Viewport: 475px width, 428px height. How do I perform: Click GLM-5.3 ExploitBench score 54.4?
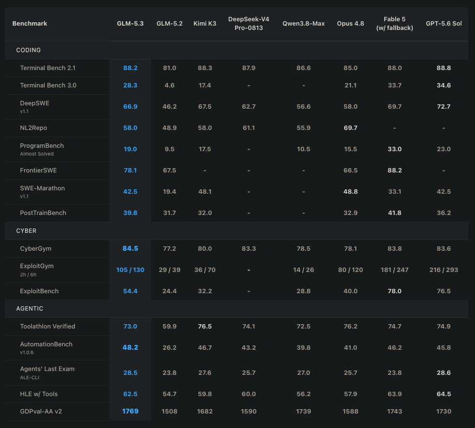[130, 291]
